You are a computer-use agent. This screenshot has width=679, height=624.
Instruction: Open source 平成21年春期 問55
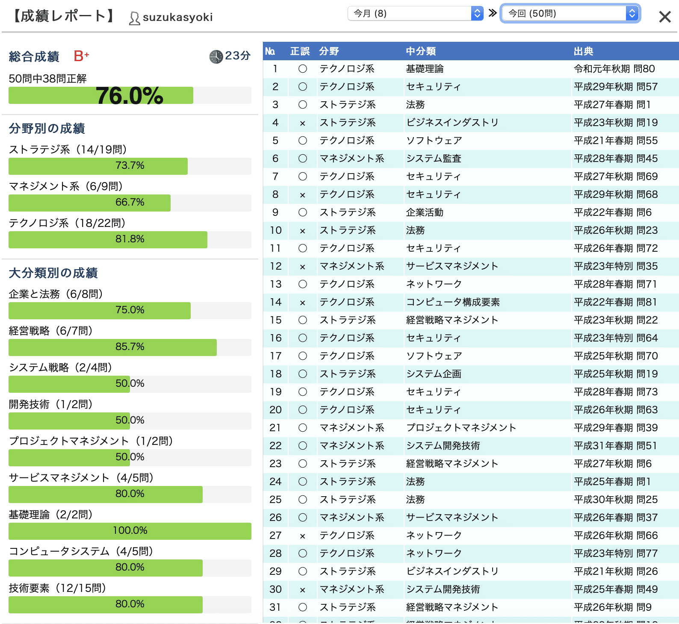[x=616, y=141]
